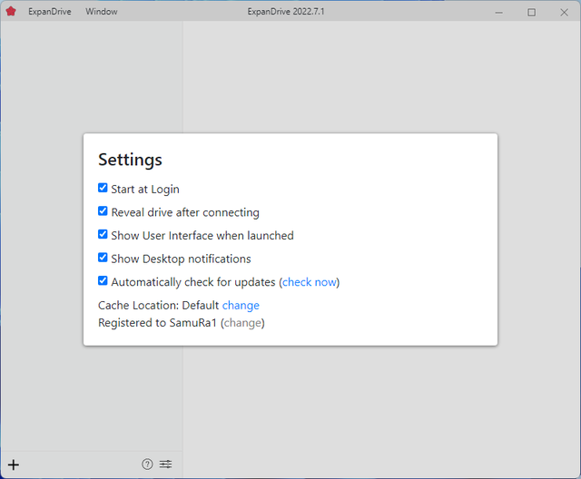The height and width of the screenshot is (479, 581).
Task: Toggle Show User Interface when launched
Action: pos(103,235)
